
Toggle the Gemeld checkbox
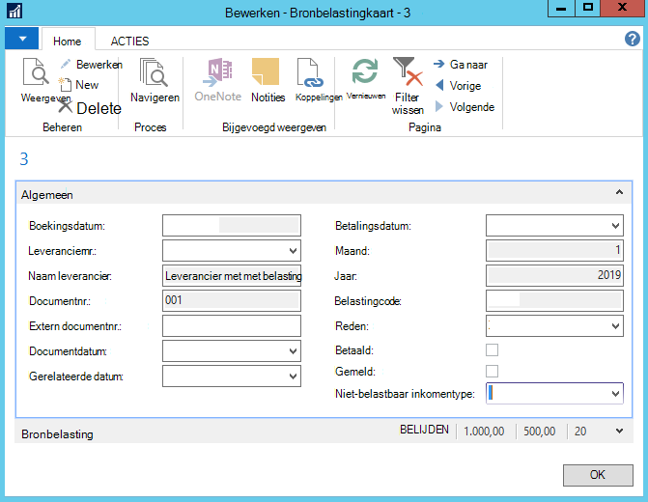pyautogui.click(x=492, y=371)
